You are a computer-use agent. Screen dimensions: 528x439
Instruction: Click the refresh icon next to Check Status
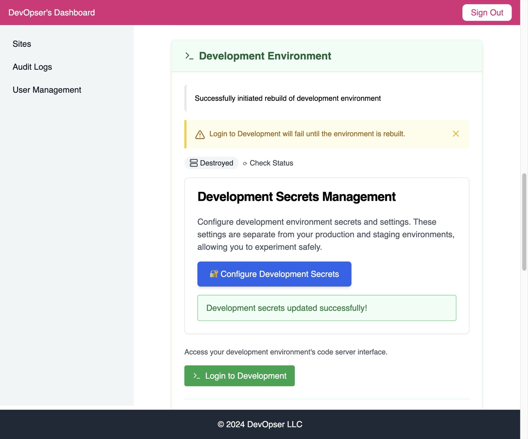point(245,164)
